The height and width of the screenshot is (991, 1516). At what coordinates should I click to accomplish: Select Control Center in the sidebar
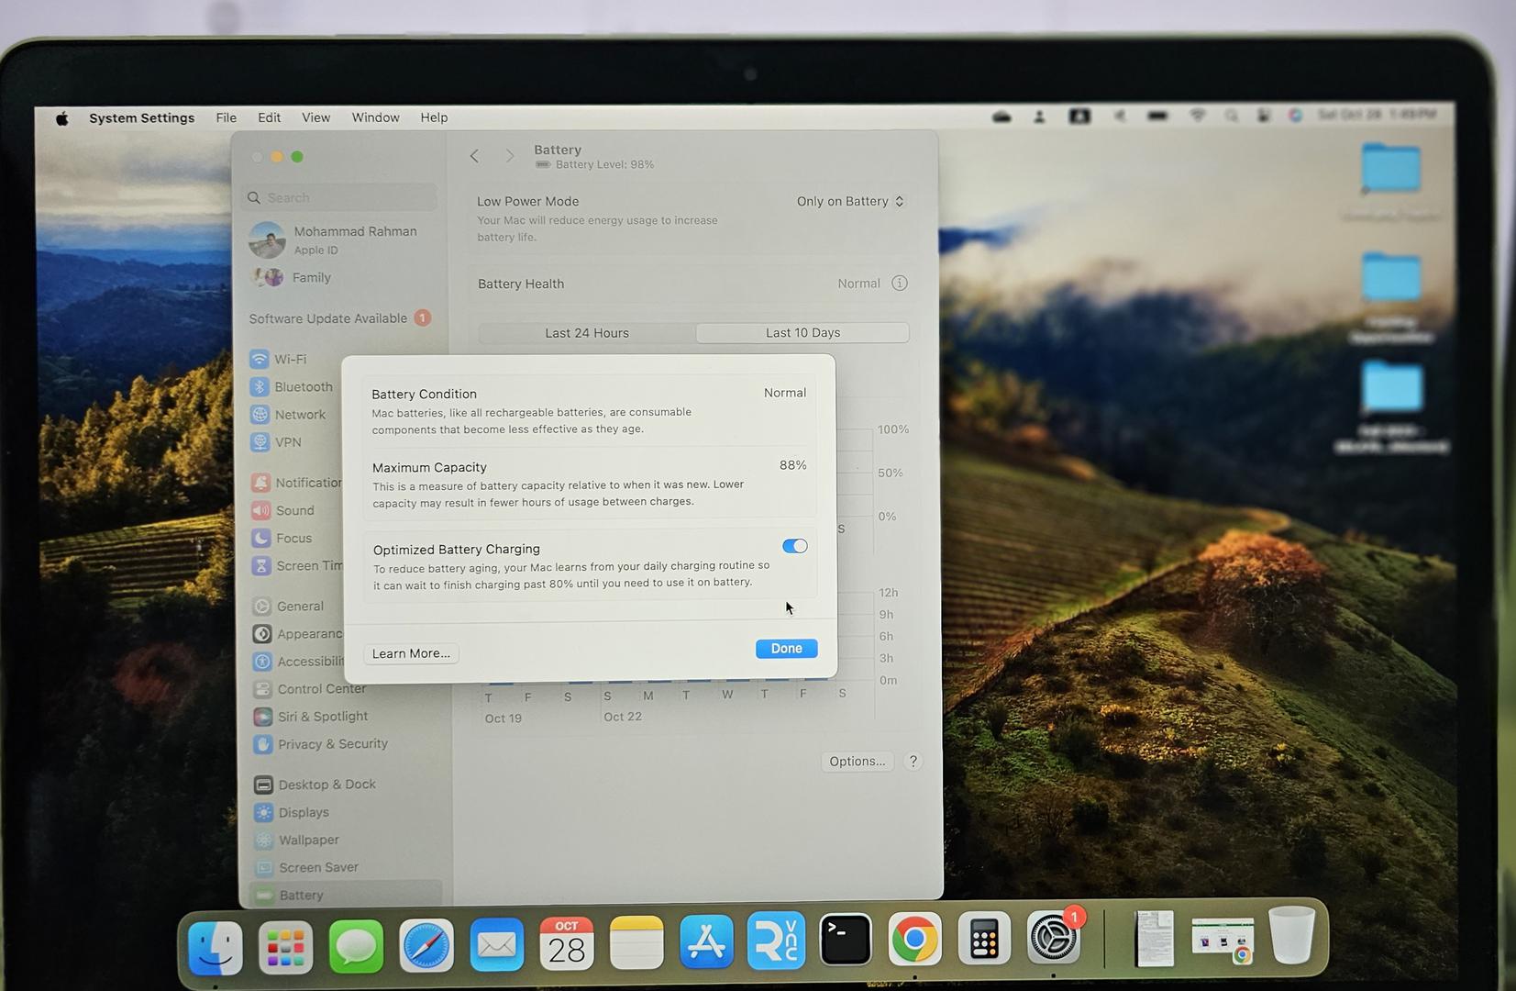(310, 688)
